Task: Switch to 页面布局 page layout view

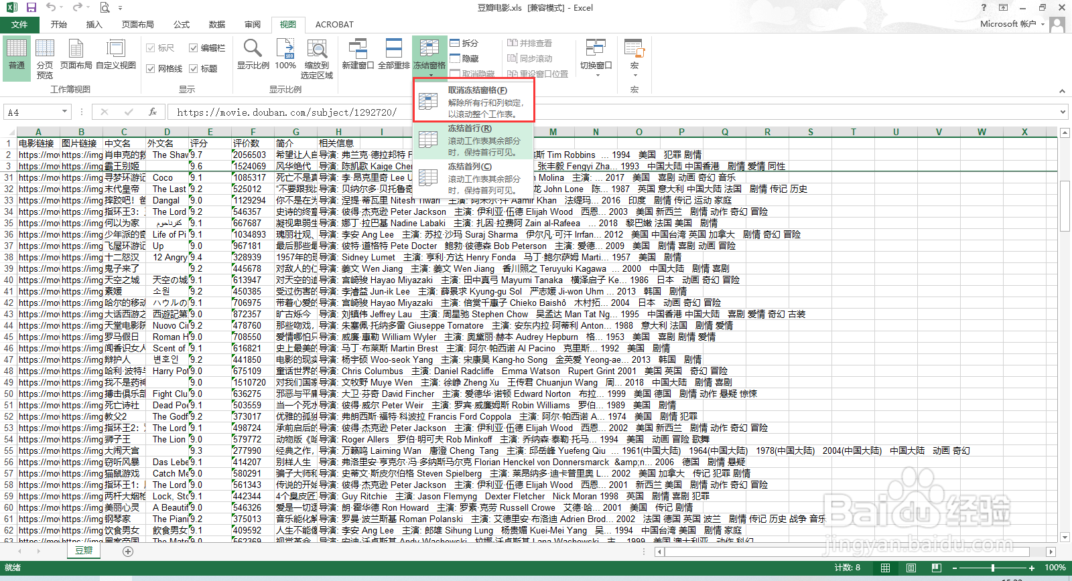Action: point(76,55)
